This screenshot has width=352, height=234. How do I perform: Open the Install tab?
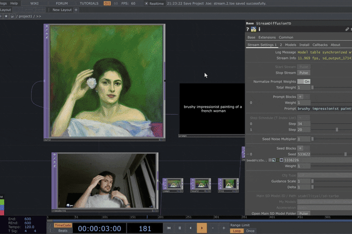[304, 45]
